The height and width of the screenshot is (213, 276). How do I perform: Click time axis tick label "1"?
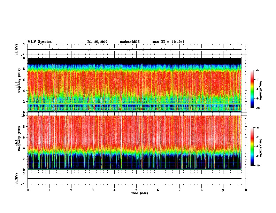click(49, 190)
